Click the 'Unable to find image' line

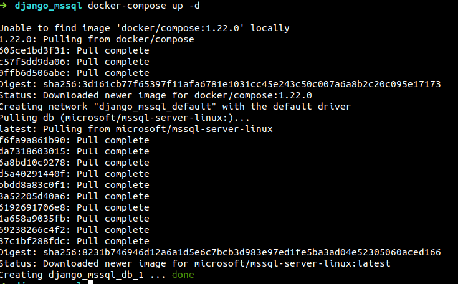[x=145, y=28]
